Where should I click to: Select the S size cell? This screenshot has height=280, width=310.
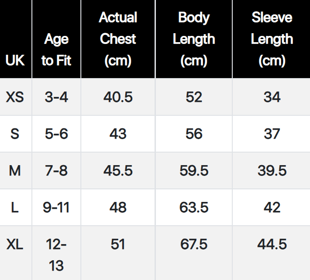[x=15, y=134]
